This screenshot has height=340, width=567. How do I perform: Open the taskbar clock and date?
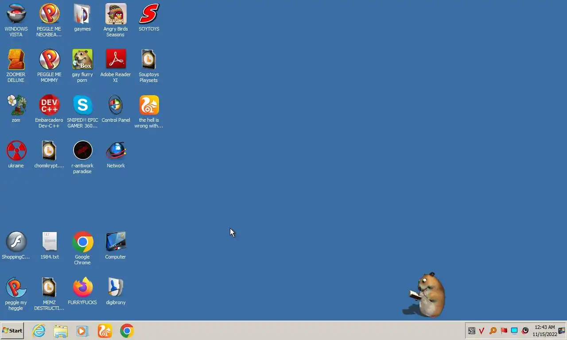(544, 331)
